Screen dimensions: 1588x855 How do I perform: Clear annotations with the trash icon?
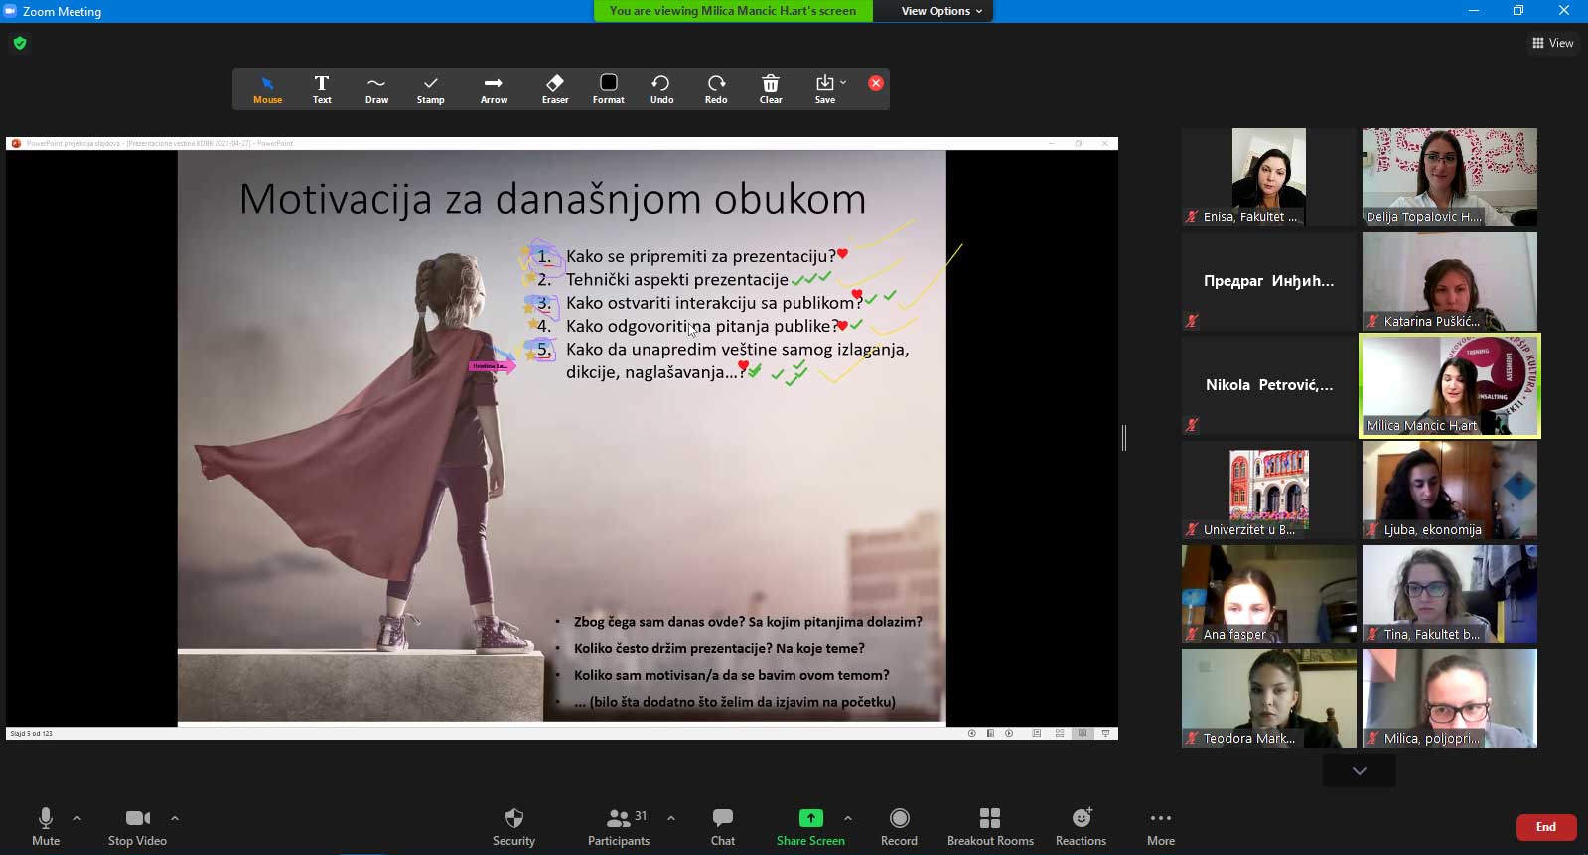(771, 88)
